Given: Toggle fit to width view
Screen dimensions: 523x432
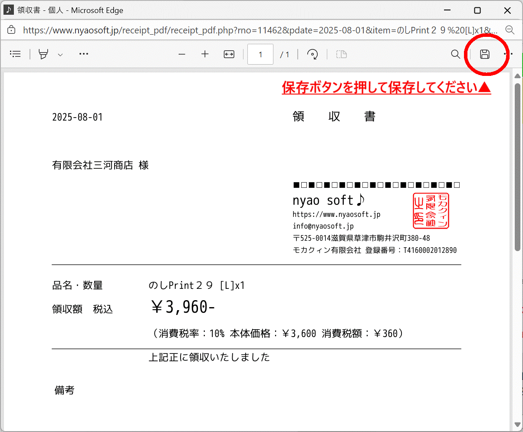Looking at the screenshot, I should pyautogui.click(x=229, y=54).
